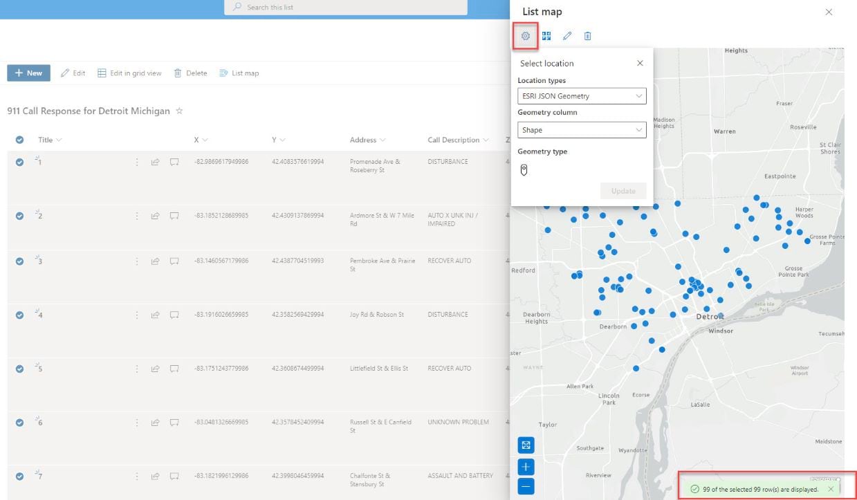Close the Select location panel
857x500 pixels.
[640, 63]
